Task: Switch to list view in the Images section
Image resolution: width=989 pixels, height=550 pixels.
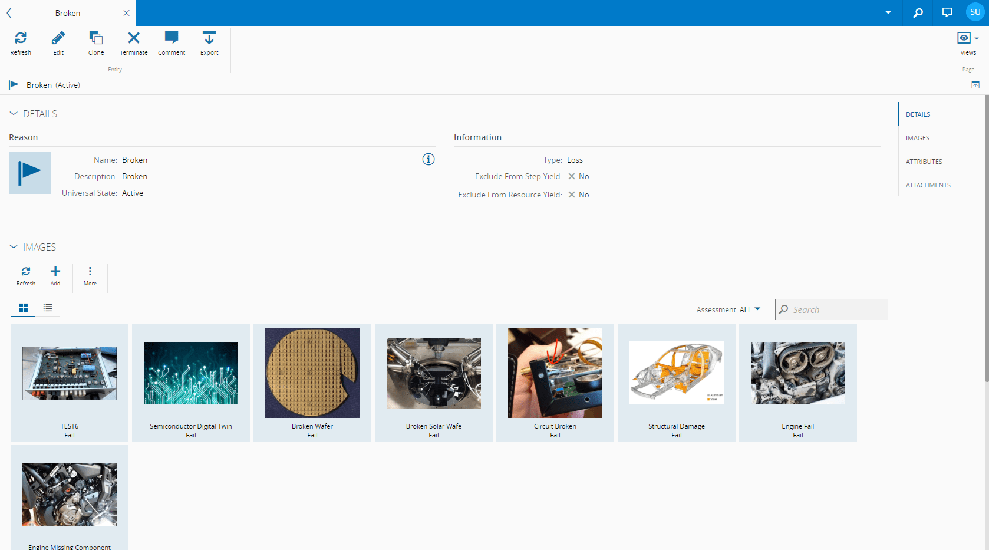Action: (48, 308)
